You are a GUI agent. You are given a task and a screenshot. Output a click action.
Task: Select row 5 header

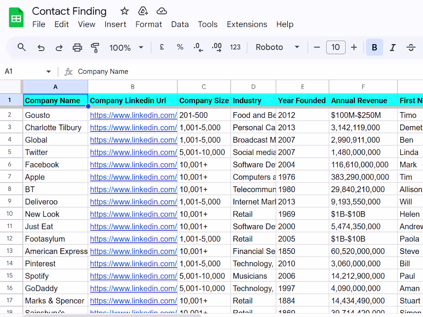(x=10, y=152)
